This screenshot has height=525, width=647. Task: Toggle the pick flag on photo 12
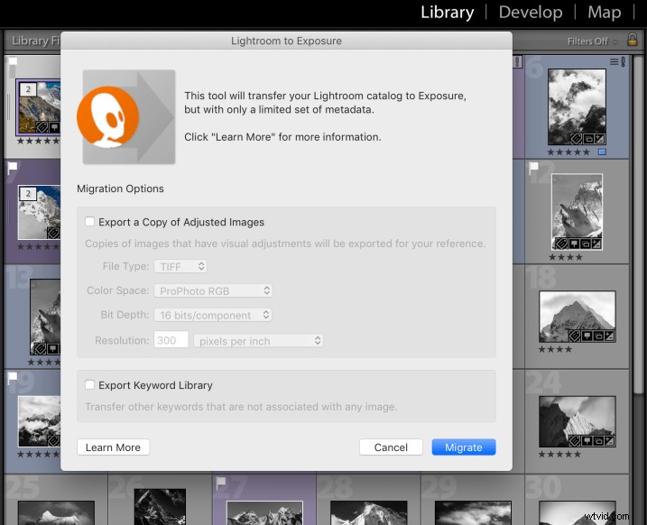coord(534,168)
